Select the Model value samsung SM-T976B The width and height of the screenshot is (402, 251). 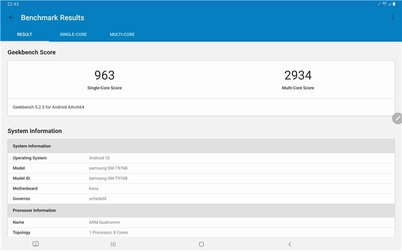pyautogui.click(x=108, y=169)
